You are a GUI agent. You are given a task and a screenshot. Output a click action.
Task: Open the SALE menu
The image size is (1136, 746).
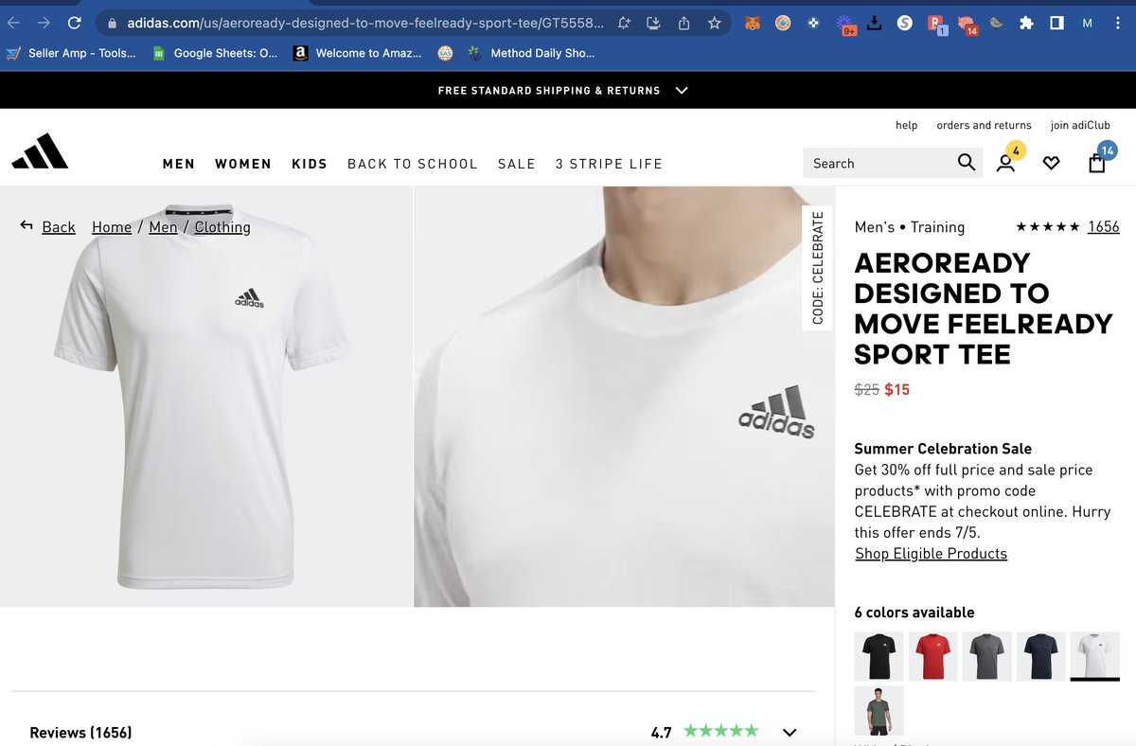[x=517, y=164]
